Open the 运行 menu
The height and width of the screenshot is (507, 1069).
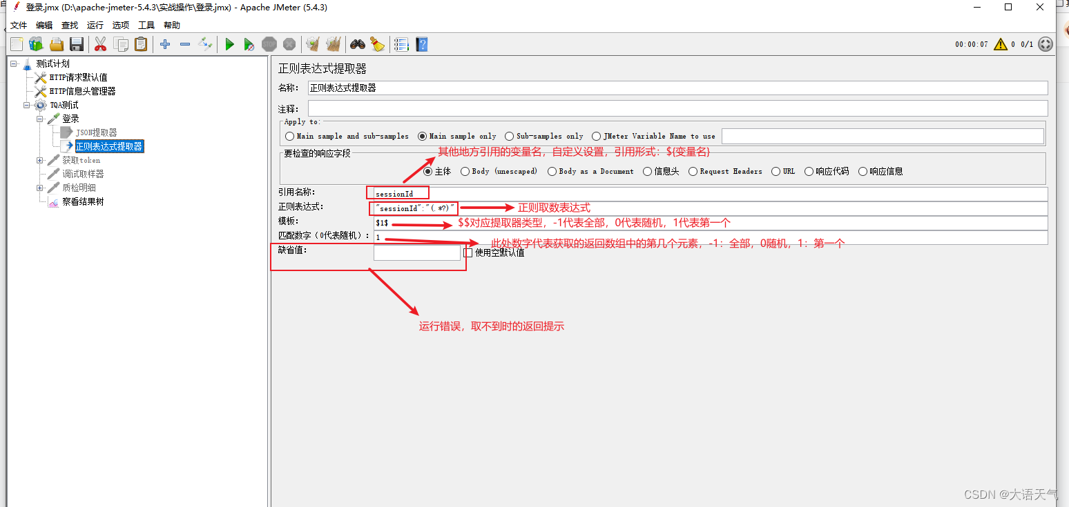click(x=95, y=25)
